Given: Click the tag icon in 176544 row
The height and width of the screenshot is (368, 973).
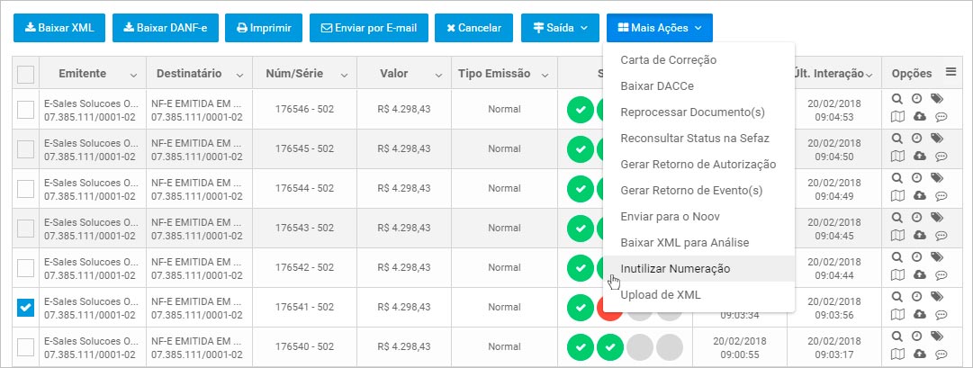Looking at the screenshot, I should point(937,177).
